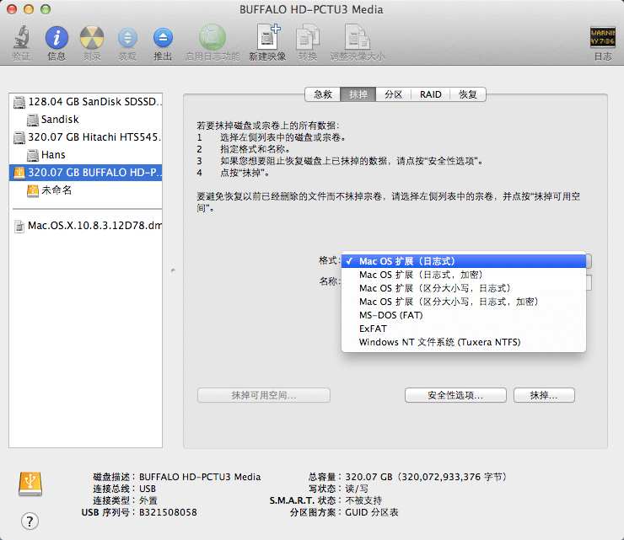Choose MS-DOS (FAT) format option
This screenshot has height=540, width=624.
[x=464, y=315]
